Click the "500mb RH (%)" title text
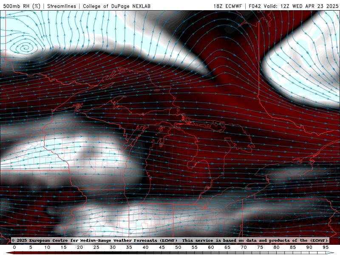Screen dimensions: 340x255 pos(22,6)
